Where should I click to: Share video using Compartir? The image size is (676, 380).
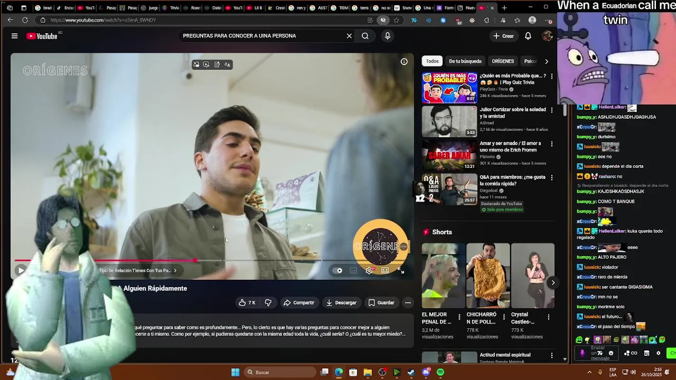pos(299,302)
